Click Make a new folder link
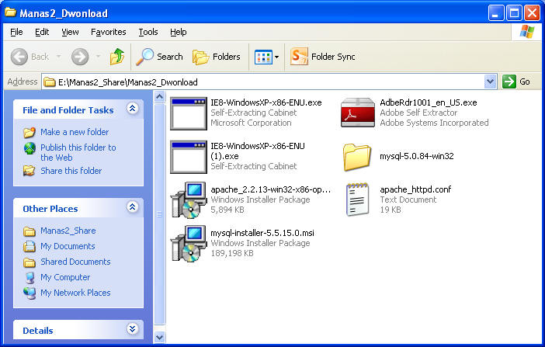The image size is (545, 347). [75, 132]
